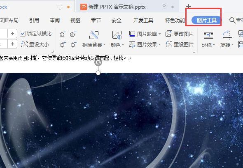
Task: Open the 开发工具 ribbon tab
Action: tap(143, 21)
